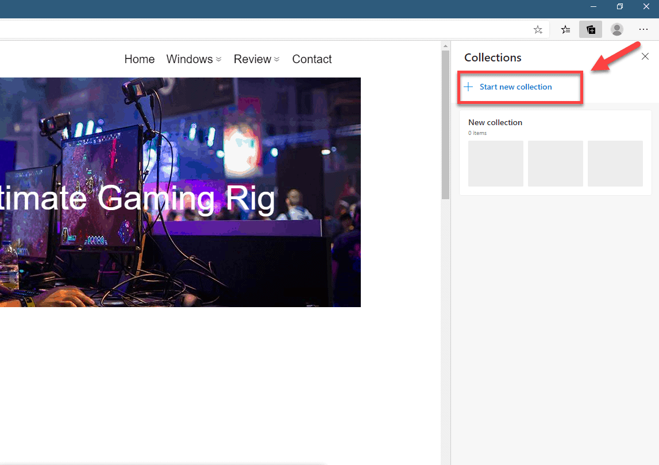Open the Favorites list icon

[566, 29]
